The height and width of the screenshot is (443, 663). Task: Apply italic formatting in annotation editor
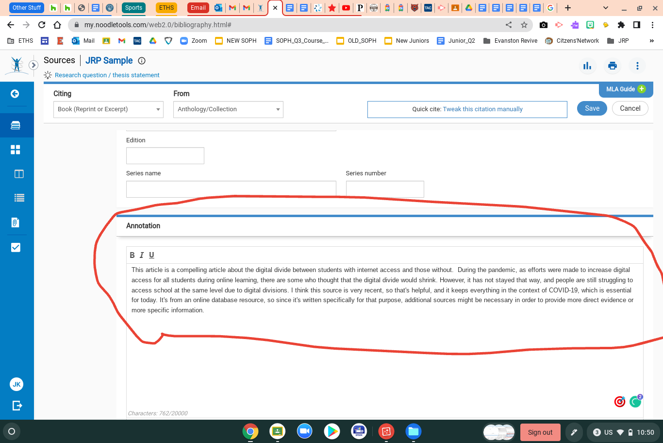pyautogui.click(x=142, y=255)
